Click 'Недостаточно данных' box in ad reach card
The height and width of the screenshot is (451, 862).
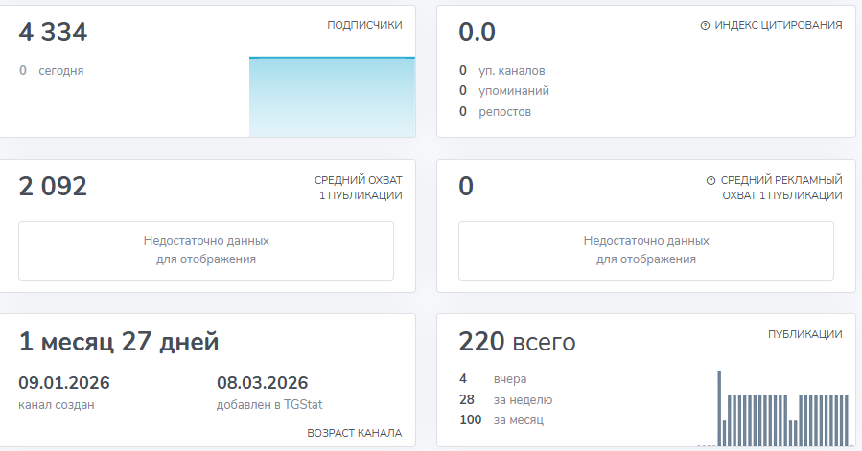646,251
